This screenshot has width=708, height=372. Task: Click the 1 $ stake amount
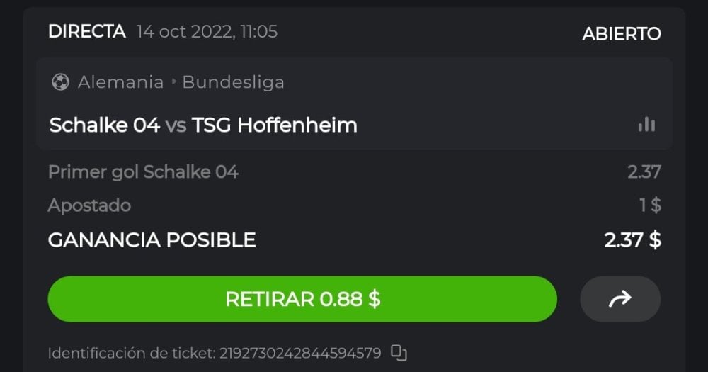pyautogui.click(x=649, y=205)
